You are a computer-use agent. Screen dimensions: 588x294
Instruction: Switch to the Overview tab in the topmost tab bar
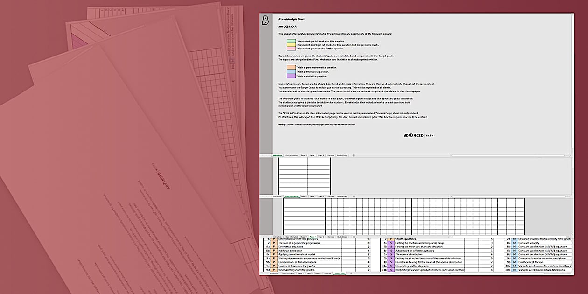330,155
